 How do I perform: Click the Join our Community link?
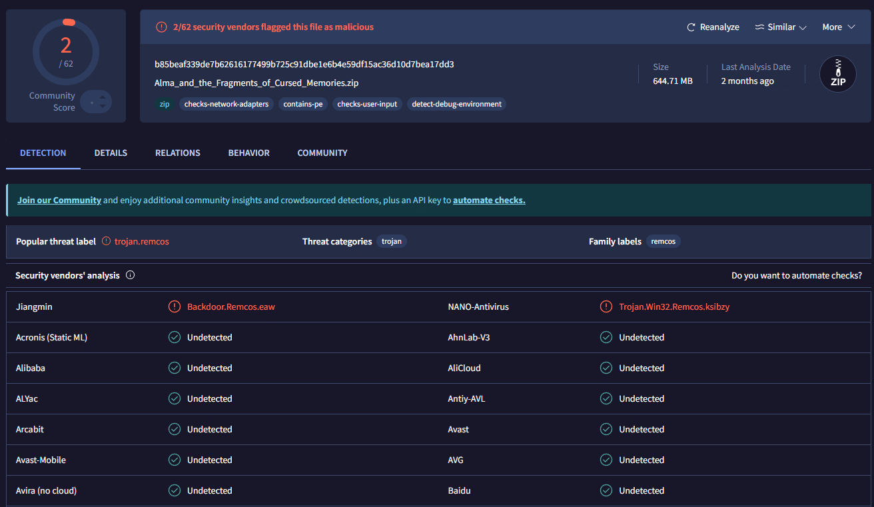(x=59, y=200)
